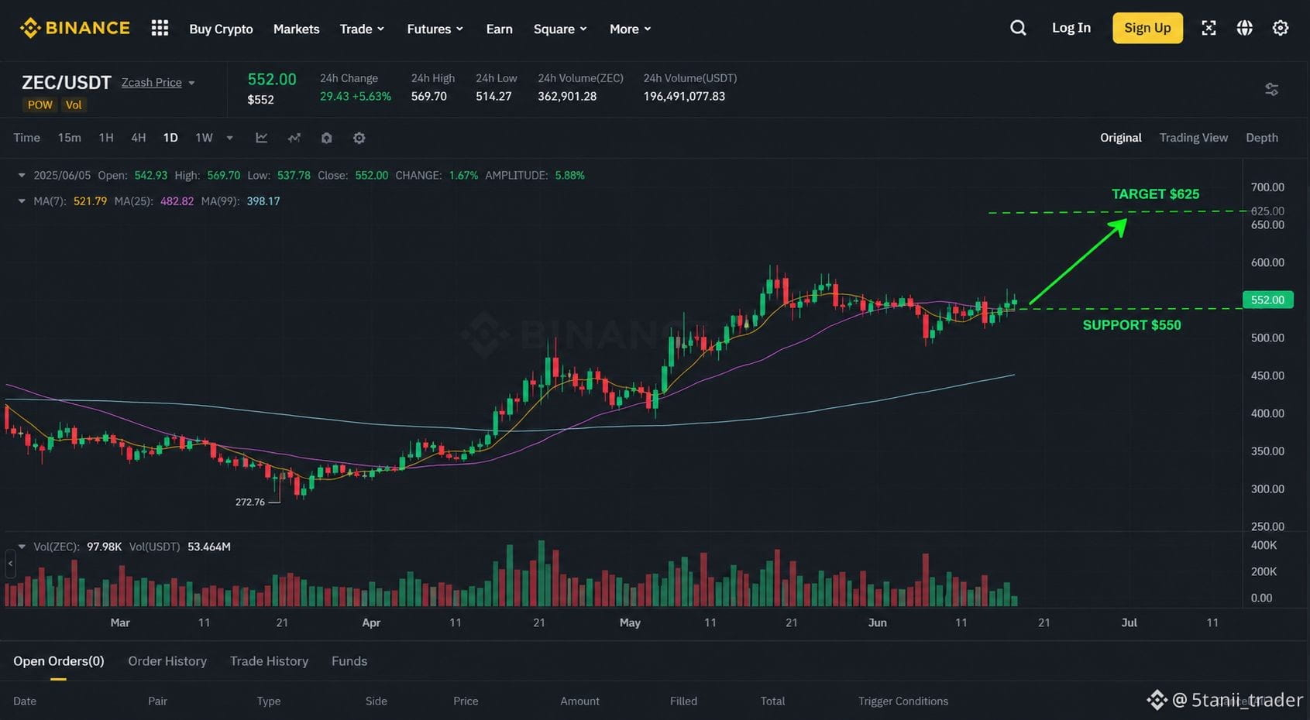The height and width of the screenshot is (720, 1310).
Task: Click the 24h Low value 514.27
Action: pyautogui.click(x=493, y=96)
